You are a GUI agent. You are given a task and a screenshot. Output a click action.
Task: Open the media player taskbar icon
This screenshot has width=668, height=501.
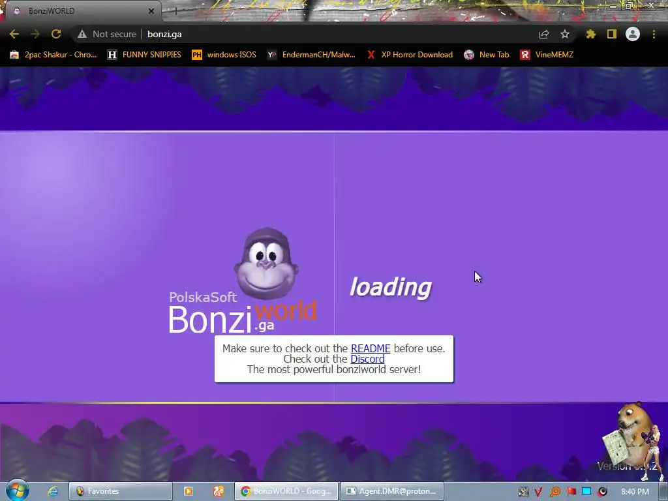189,491
